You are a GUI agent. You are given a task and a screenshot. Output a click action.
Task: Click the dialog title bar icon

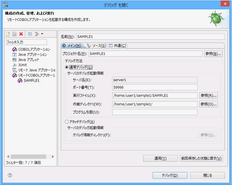[6, 5]
